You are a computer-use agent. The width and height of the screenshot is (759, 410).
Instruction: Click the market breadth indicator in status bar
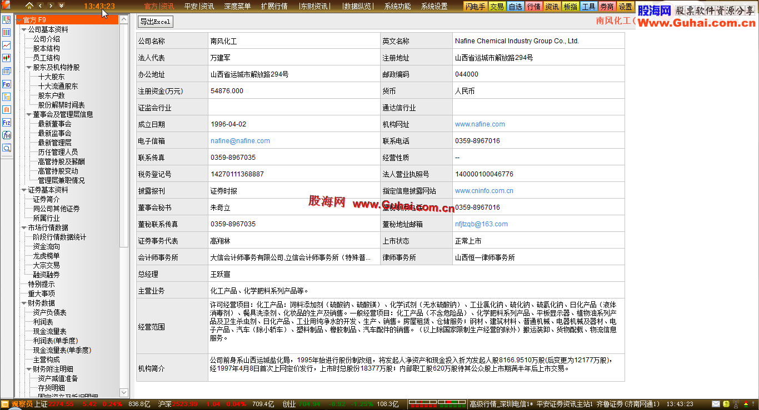(x=437, y=404)
